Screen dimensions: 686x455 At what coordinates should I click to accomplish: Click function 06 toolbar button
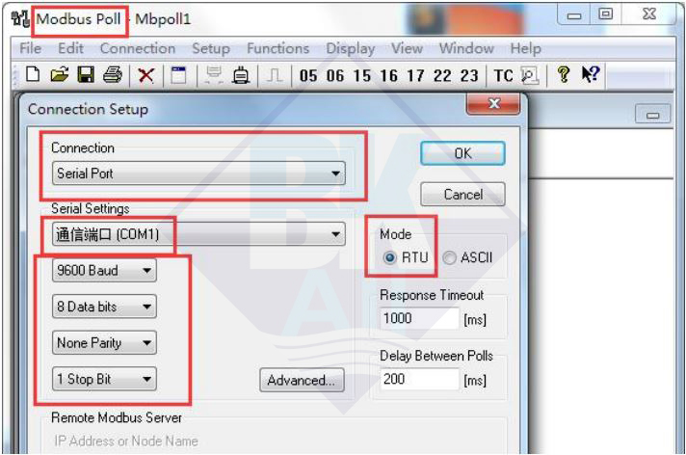[x=335, y=76]
